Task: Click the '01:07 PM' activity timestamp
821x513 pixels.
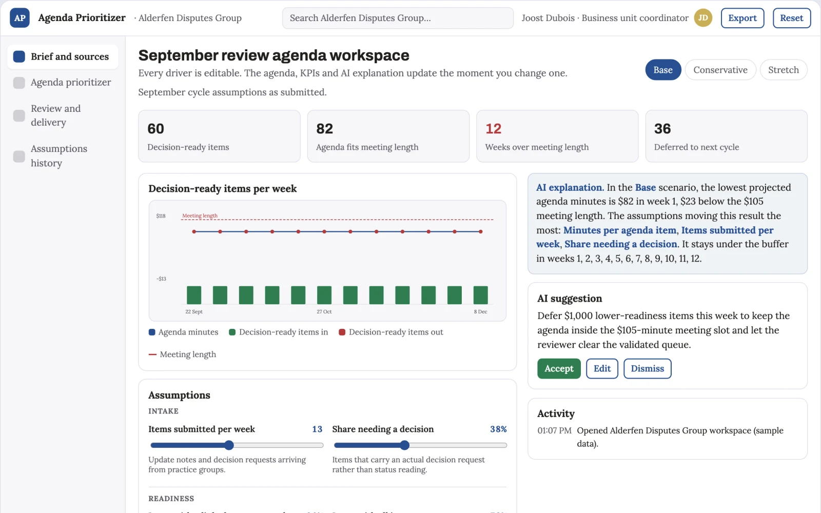Action: tap(554, 430)
